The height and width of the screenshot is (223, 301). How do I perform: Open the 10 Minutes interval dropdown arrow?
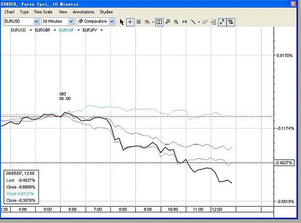(71, 21)
